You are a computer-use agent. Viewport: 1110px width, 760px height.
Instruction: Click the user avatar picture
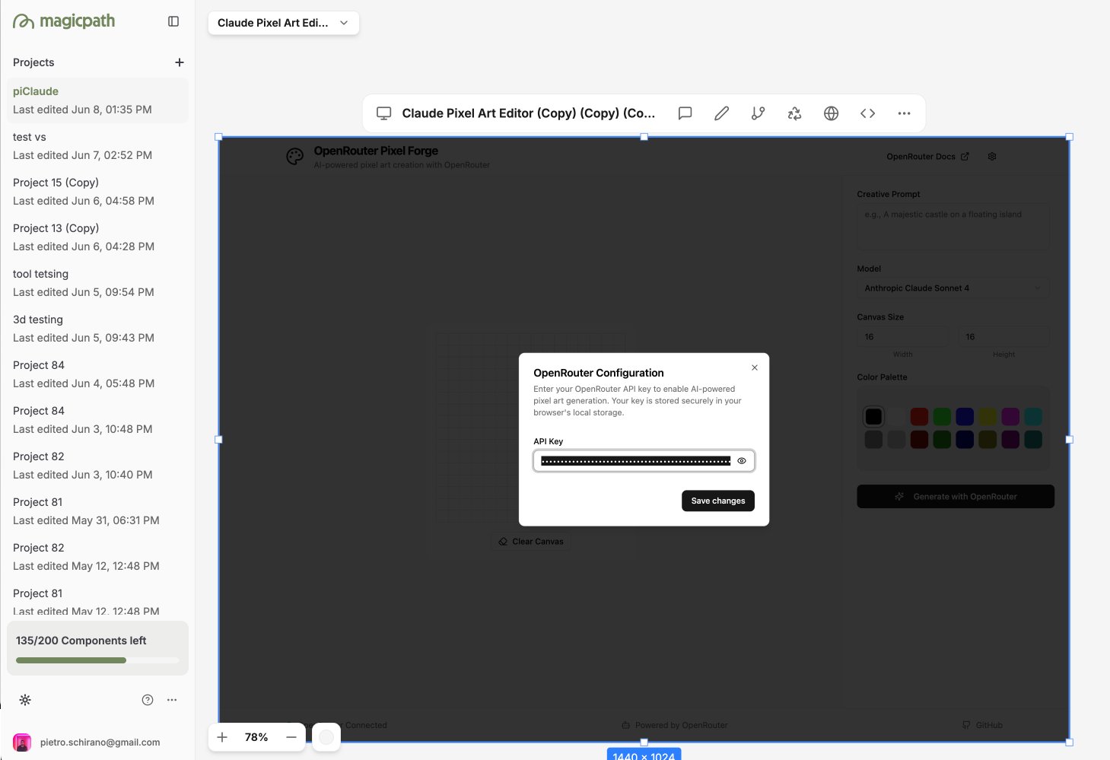pos(22,743)
